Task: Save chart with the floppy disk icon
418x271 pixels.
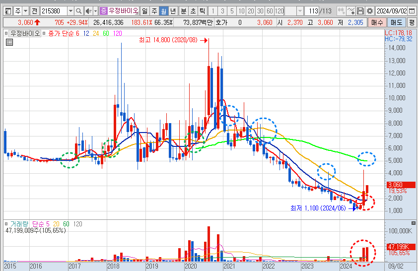Action: pyautogui.click(x=360, y=11)
